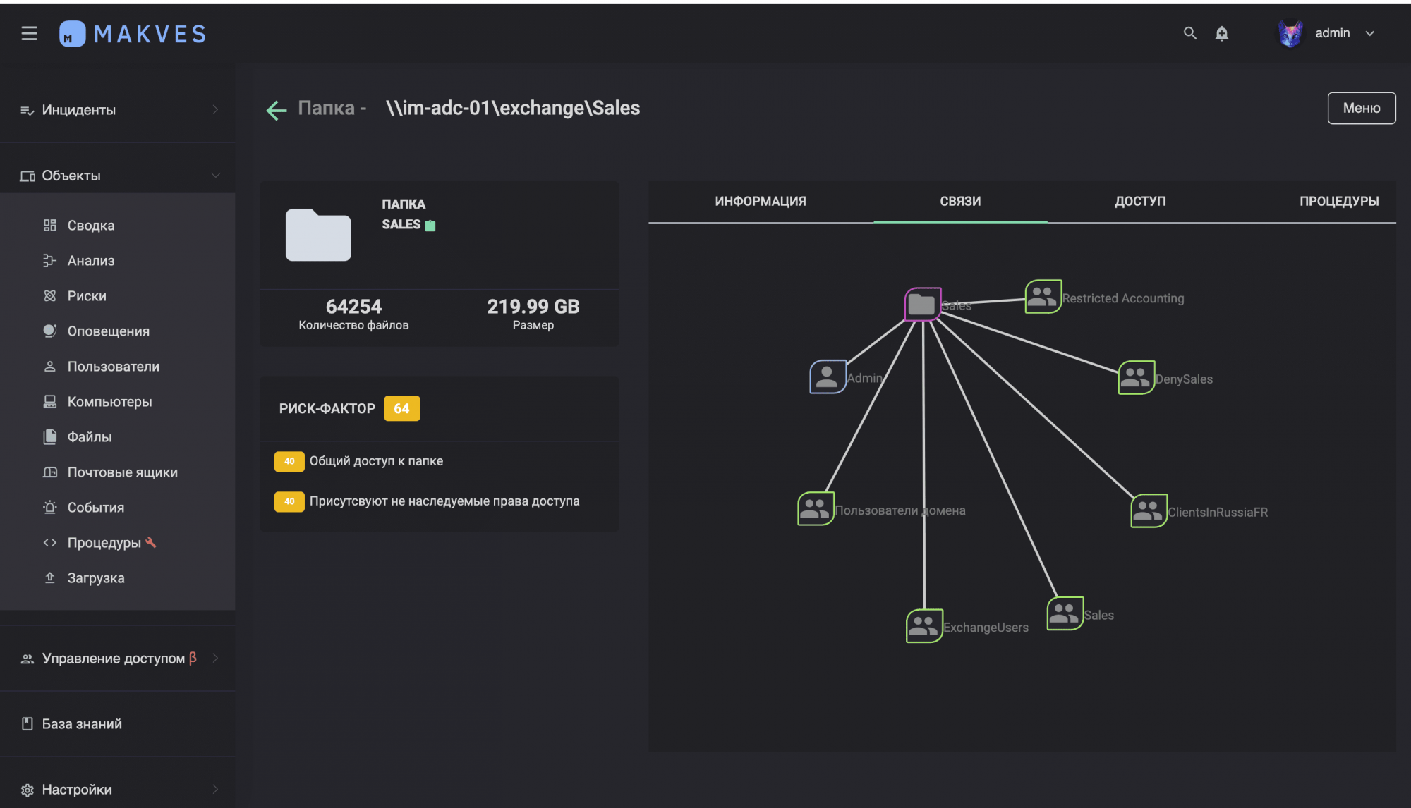The width and height of the screenshot is (1411, 808).
Task: Click the ExchangeUsers group node
Action: pyautogui.click(x=923, y=626)
